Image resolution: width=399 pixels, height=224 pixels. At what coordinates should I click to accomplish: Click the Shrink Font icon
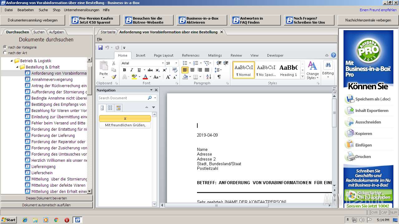tap(175, 77)
